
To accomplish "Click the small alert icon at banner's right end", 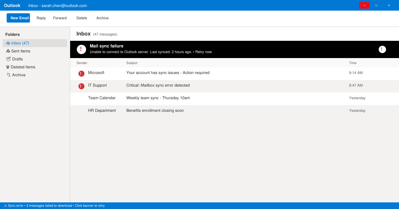I will [x=382, y=49].
